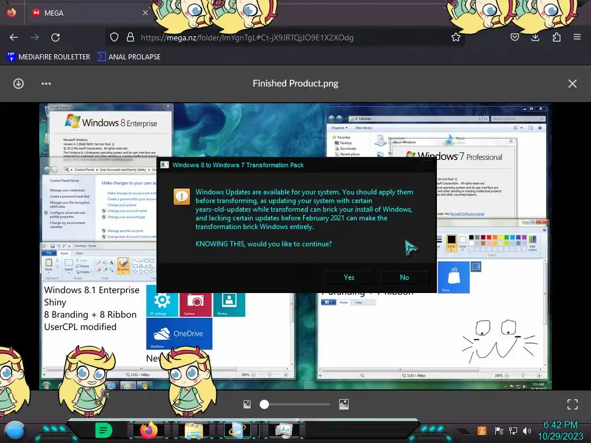Go back one page in Firefox

[14, 37]
